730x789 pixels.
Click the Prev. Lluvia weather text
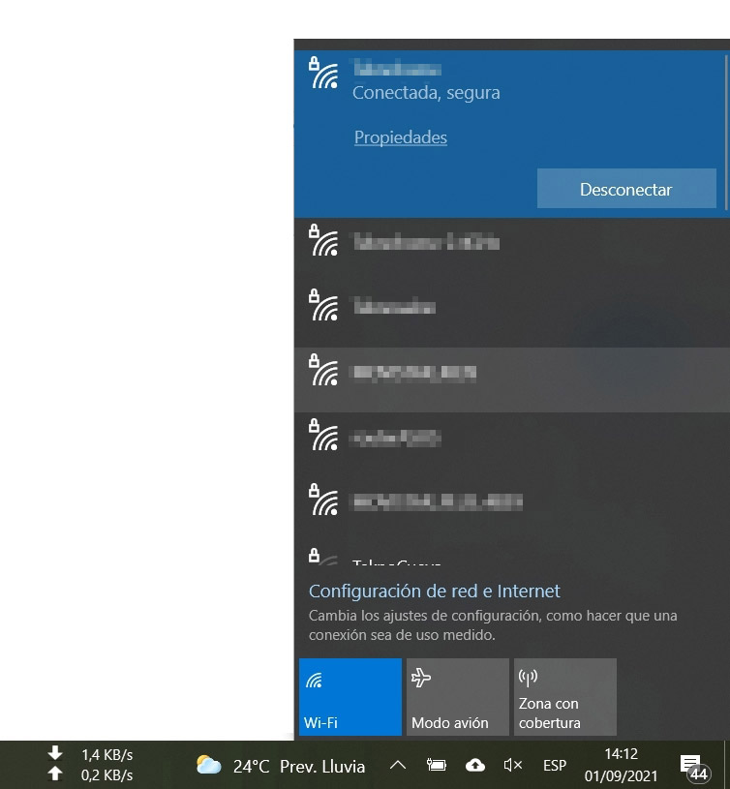click(322, 767)
